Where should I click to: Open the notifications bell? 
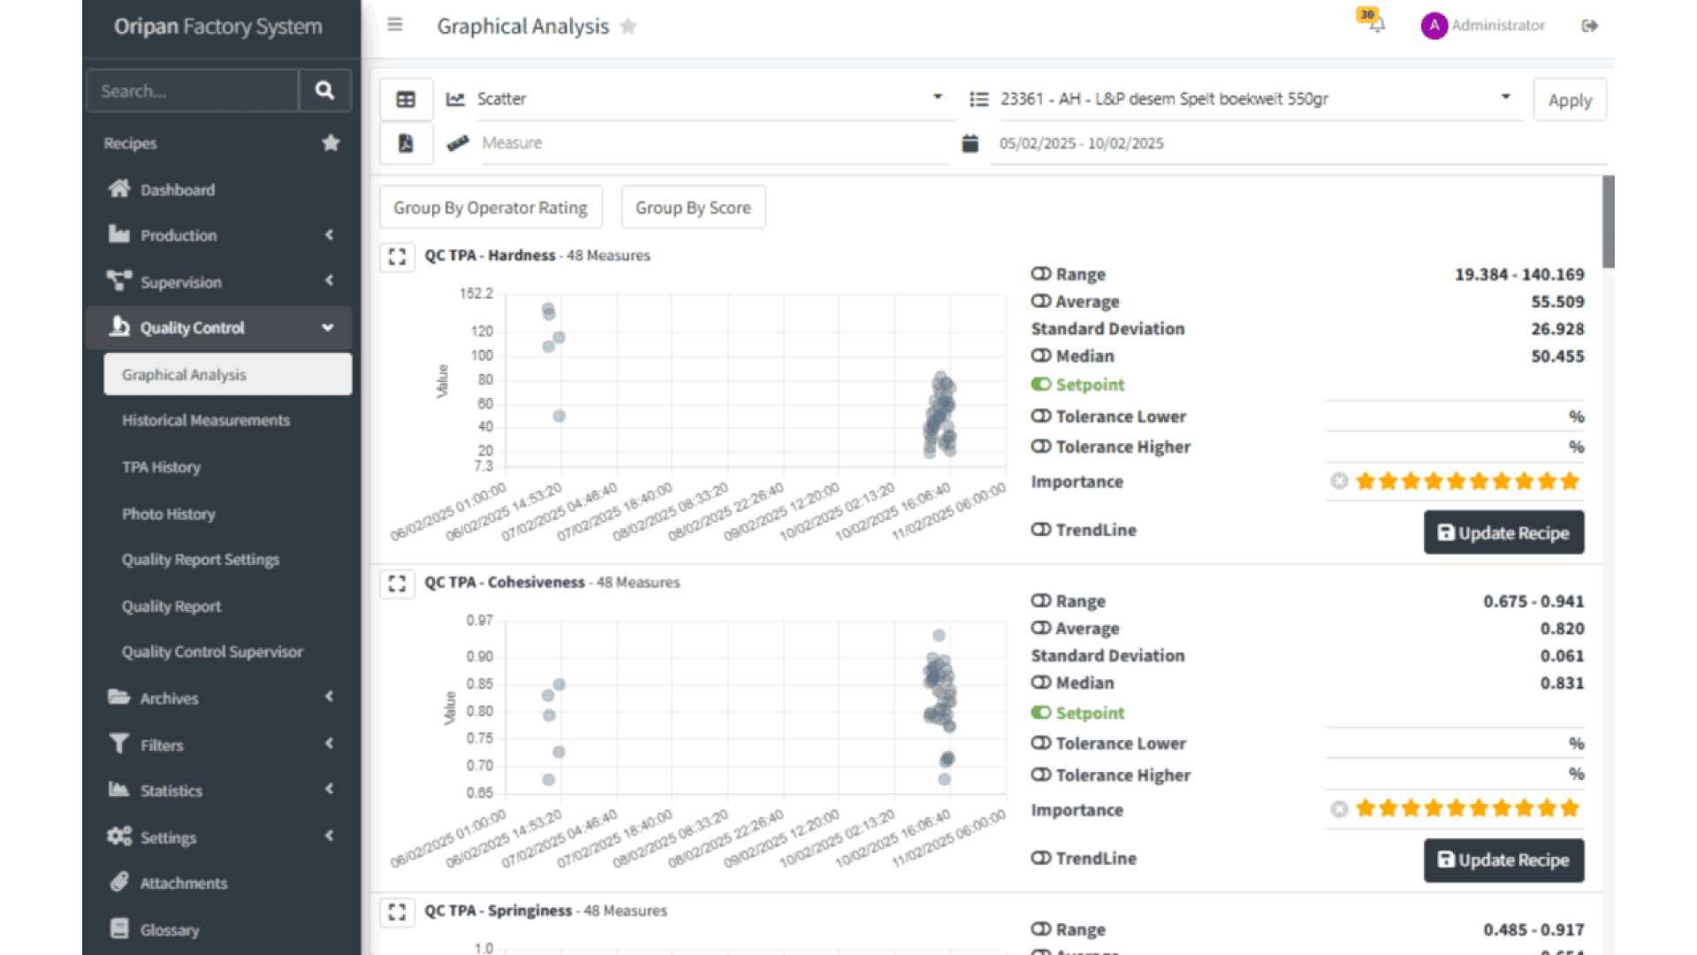pos(1375,27)
